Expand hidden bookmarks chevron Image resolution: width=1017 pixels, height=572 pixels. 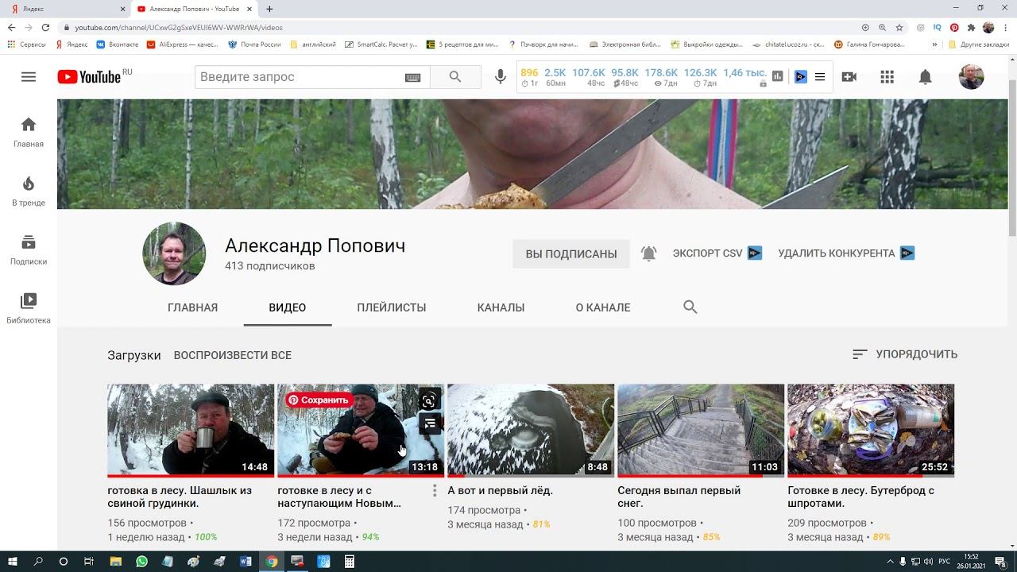click(934, 44)
